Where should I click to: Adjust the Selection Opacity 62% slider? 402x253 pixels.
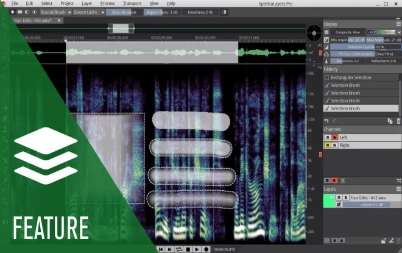pyautogui.click(x=365, y=47)
